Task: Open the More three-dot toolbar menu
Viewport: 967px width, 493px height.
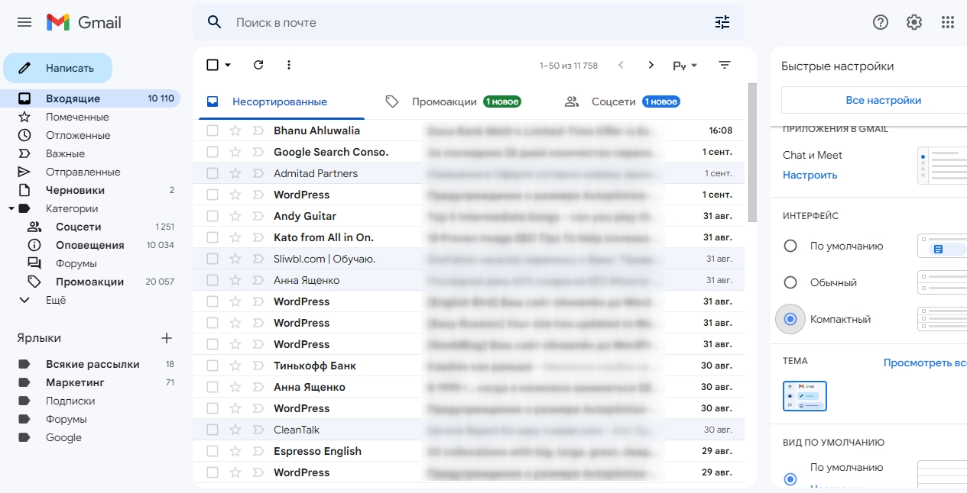Action: coord(289,65)
